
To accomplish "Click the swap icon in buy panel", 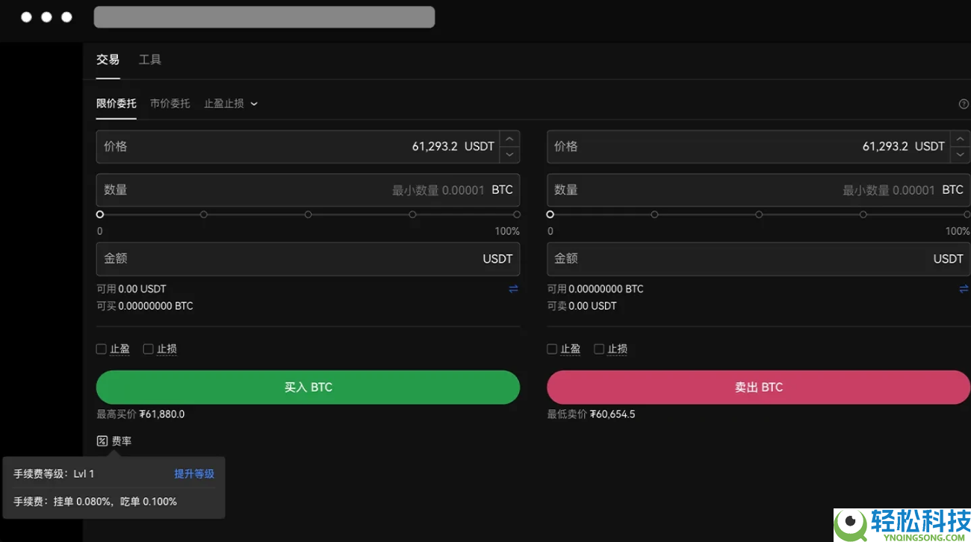I will pyautogui.click(x=513, y=289).
